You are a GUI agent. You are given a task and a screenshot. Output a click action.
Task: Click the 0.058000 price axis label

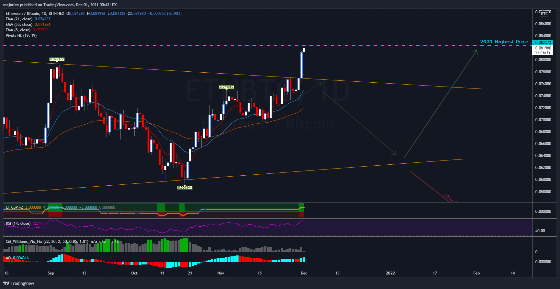tap(543, 192)
